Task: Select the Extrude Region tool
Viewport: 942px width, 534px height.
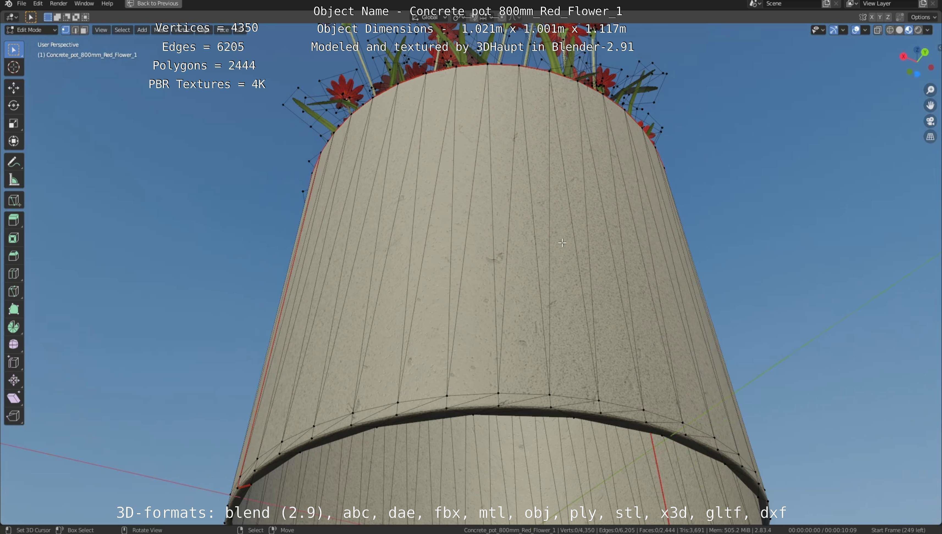Action: pos(14,220)
